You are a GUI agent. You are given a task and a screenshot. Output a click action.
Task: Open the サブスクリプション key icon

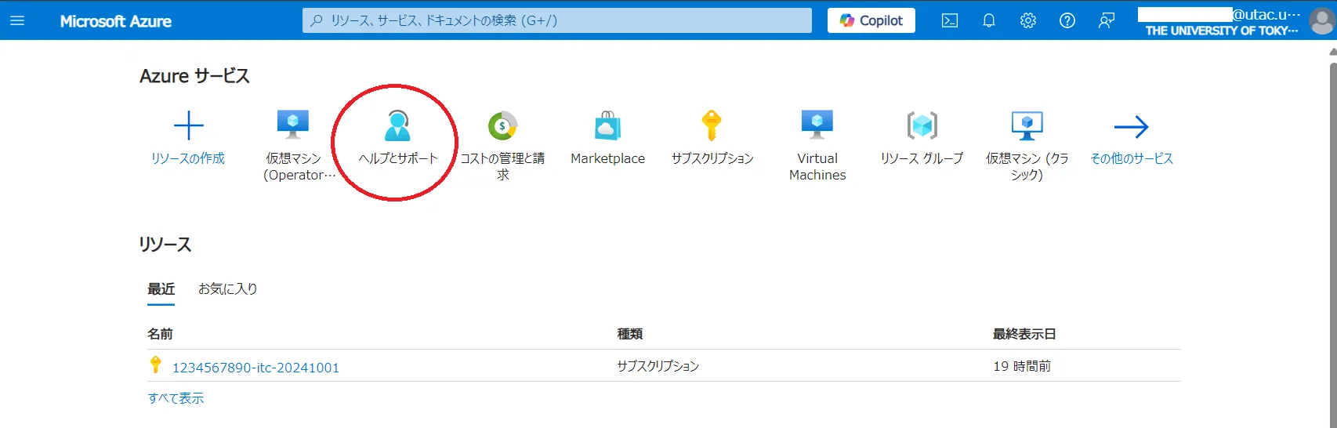pyautogui.click(x=712, y=126)
